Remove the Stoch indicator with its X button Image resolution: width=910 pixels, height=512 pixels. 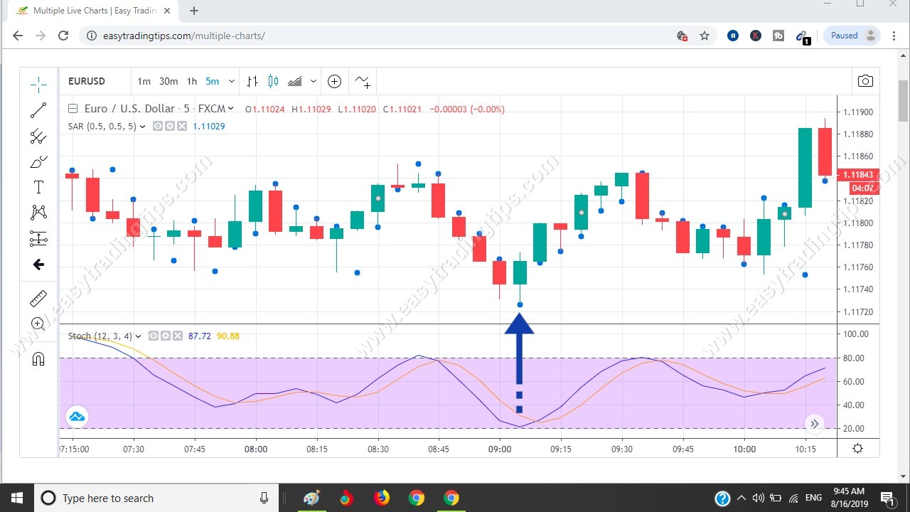point(178,336)
